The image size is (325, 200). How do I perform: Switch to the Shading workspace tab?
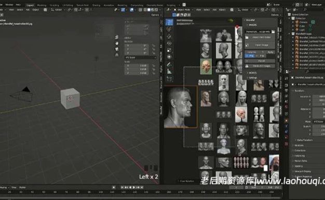pyautogui.click(x=96, y=5)
